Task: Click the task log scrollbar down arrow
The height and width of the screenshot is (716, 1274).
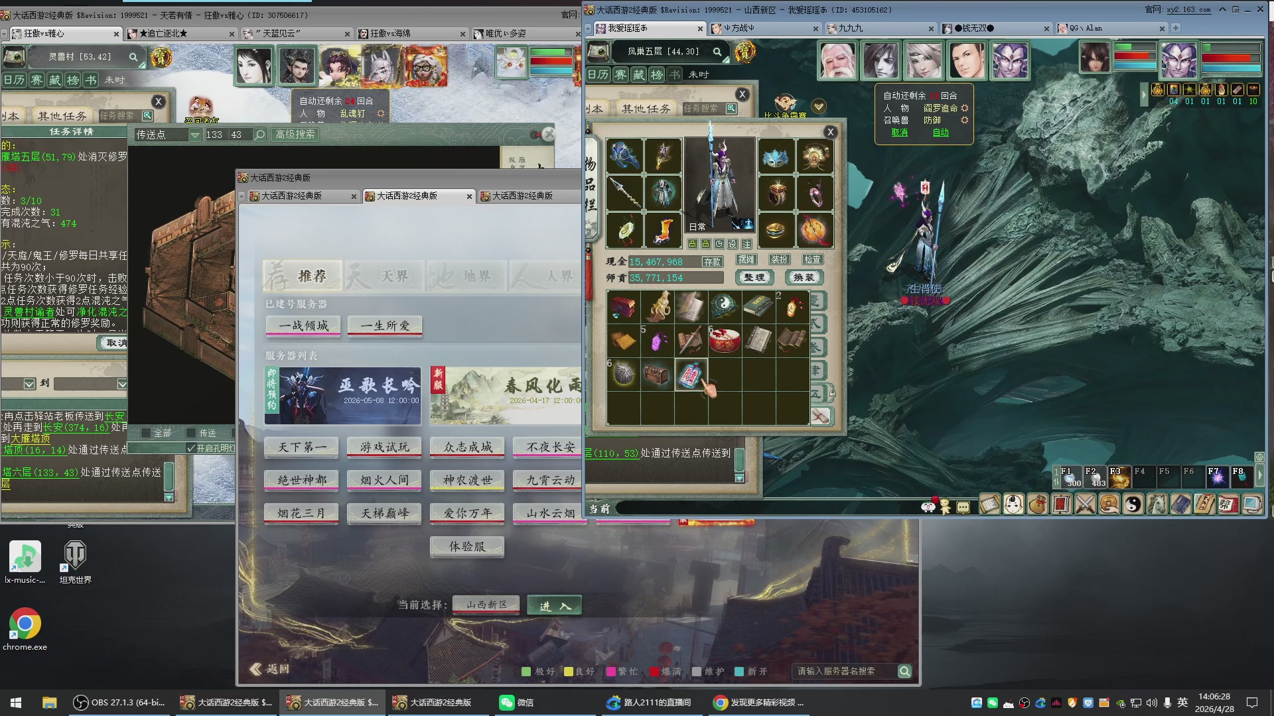Action: pyautogui.click(x=169, y=497)
